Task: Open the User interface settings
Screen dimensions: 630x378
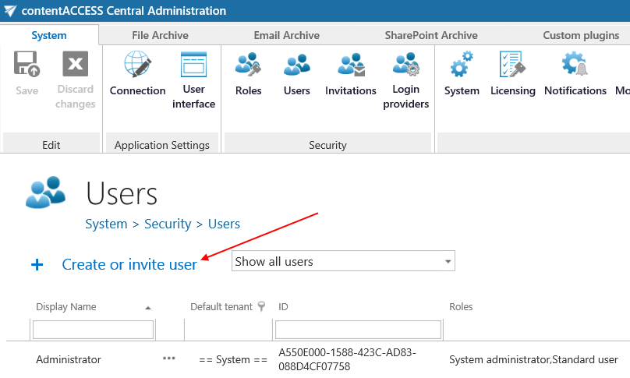Action: pyautogui.click(x=193, y=65)
